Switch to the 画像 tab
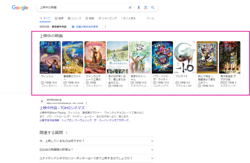 click(x=59, y=18)
